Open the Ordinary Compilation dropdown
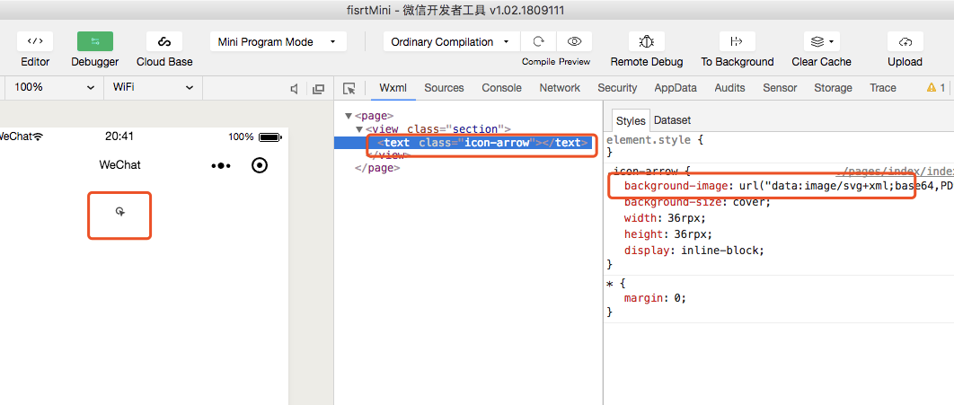954x405 pixels. [452, 42]
